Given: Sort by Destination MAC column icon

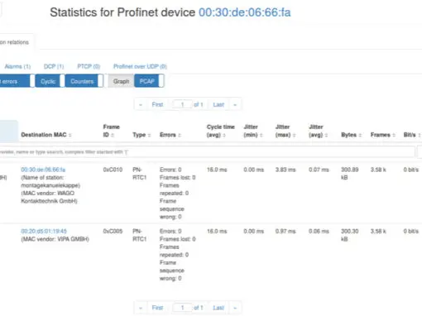Looking at the screenshot, I should (x=70, y=135).
